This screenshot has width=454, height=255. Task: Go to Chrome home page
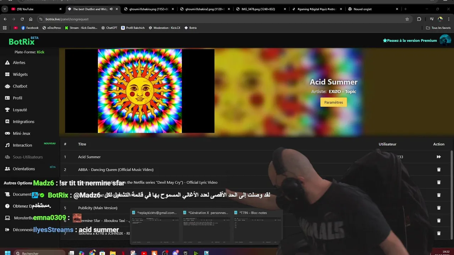[x=31, y=19]
